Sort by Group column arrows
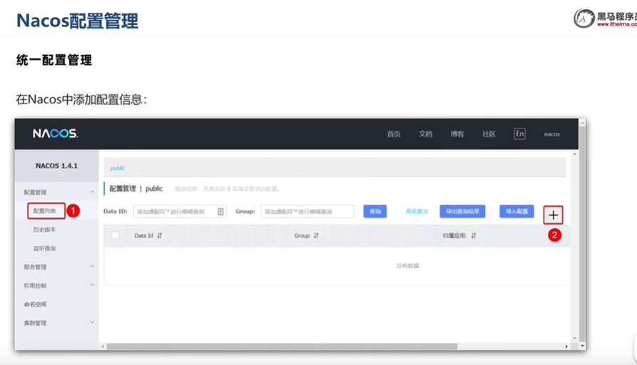The image size is (637, 365). click(316, 235)
